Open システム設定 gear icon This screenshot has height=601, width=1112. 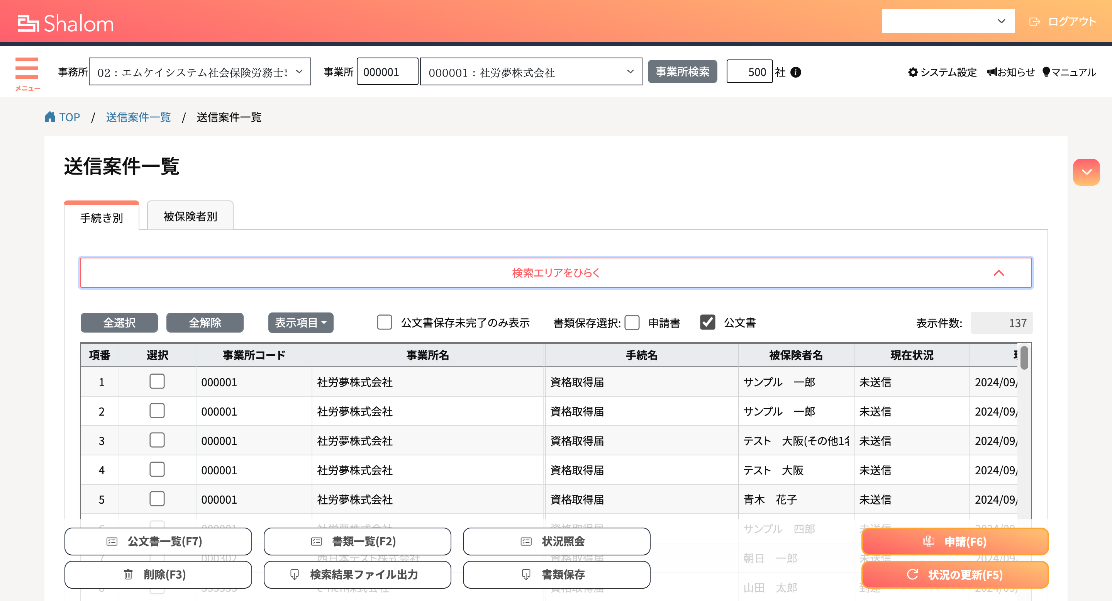[x=912, y=72]
